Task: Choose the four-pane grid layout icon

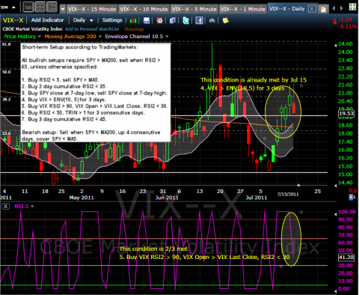Action: [40, 7]
